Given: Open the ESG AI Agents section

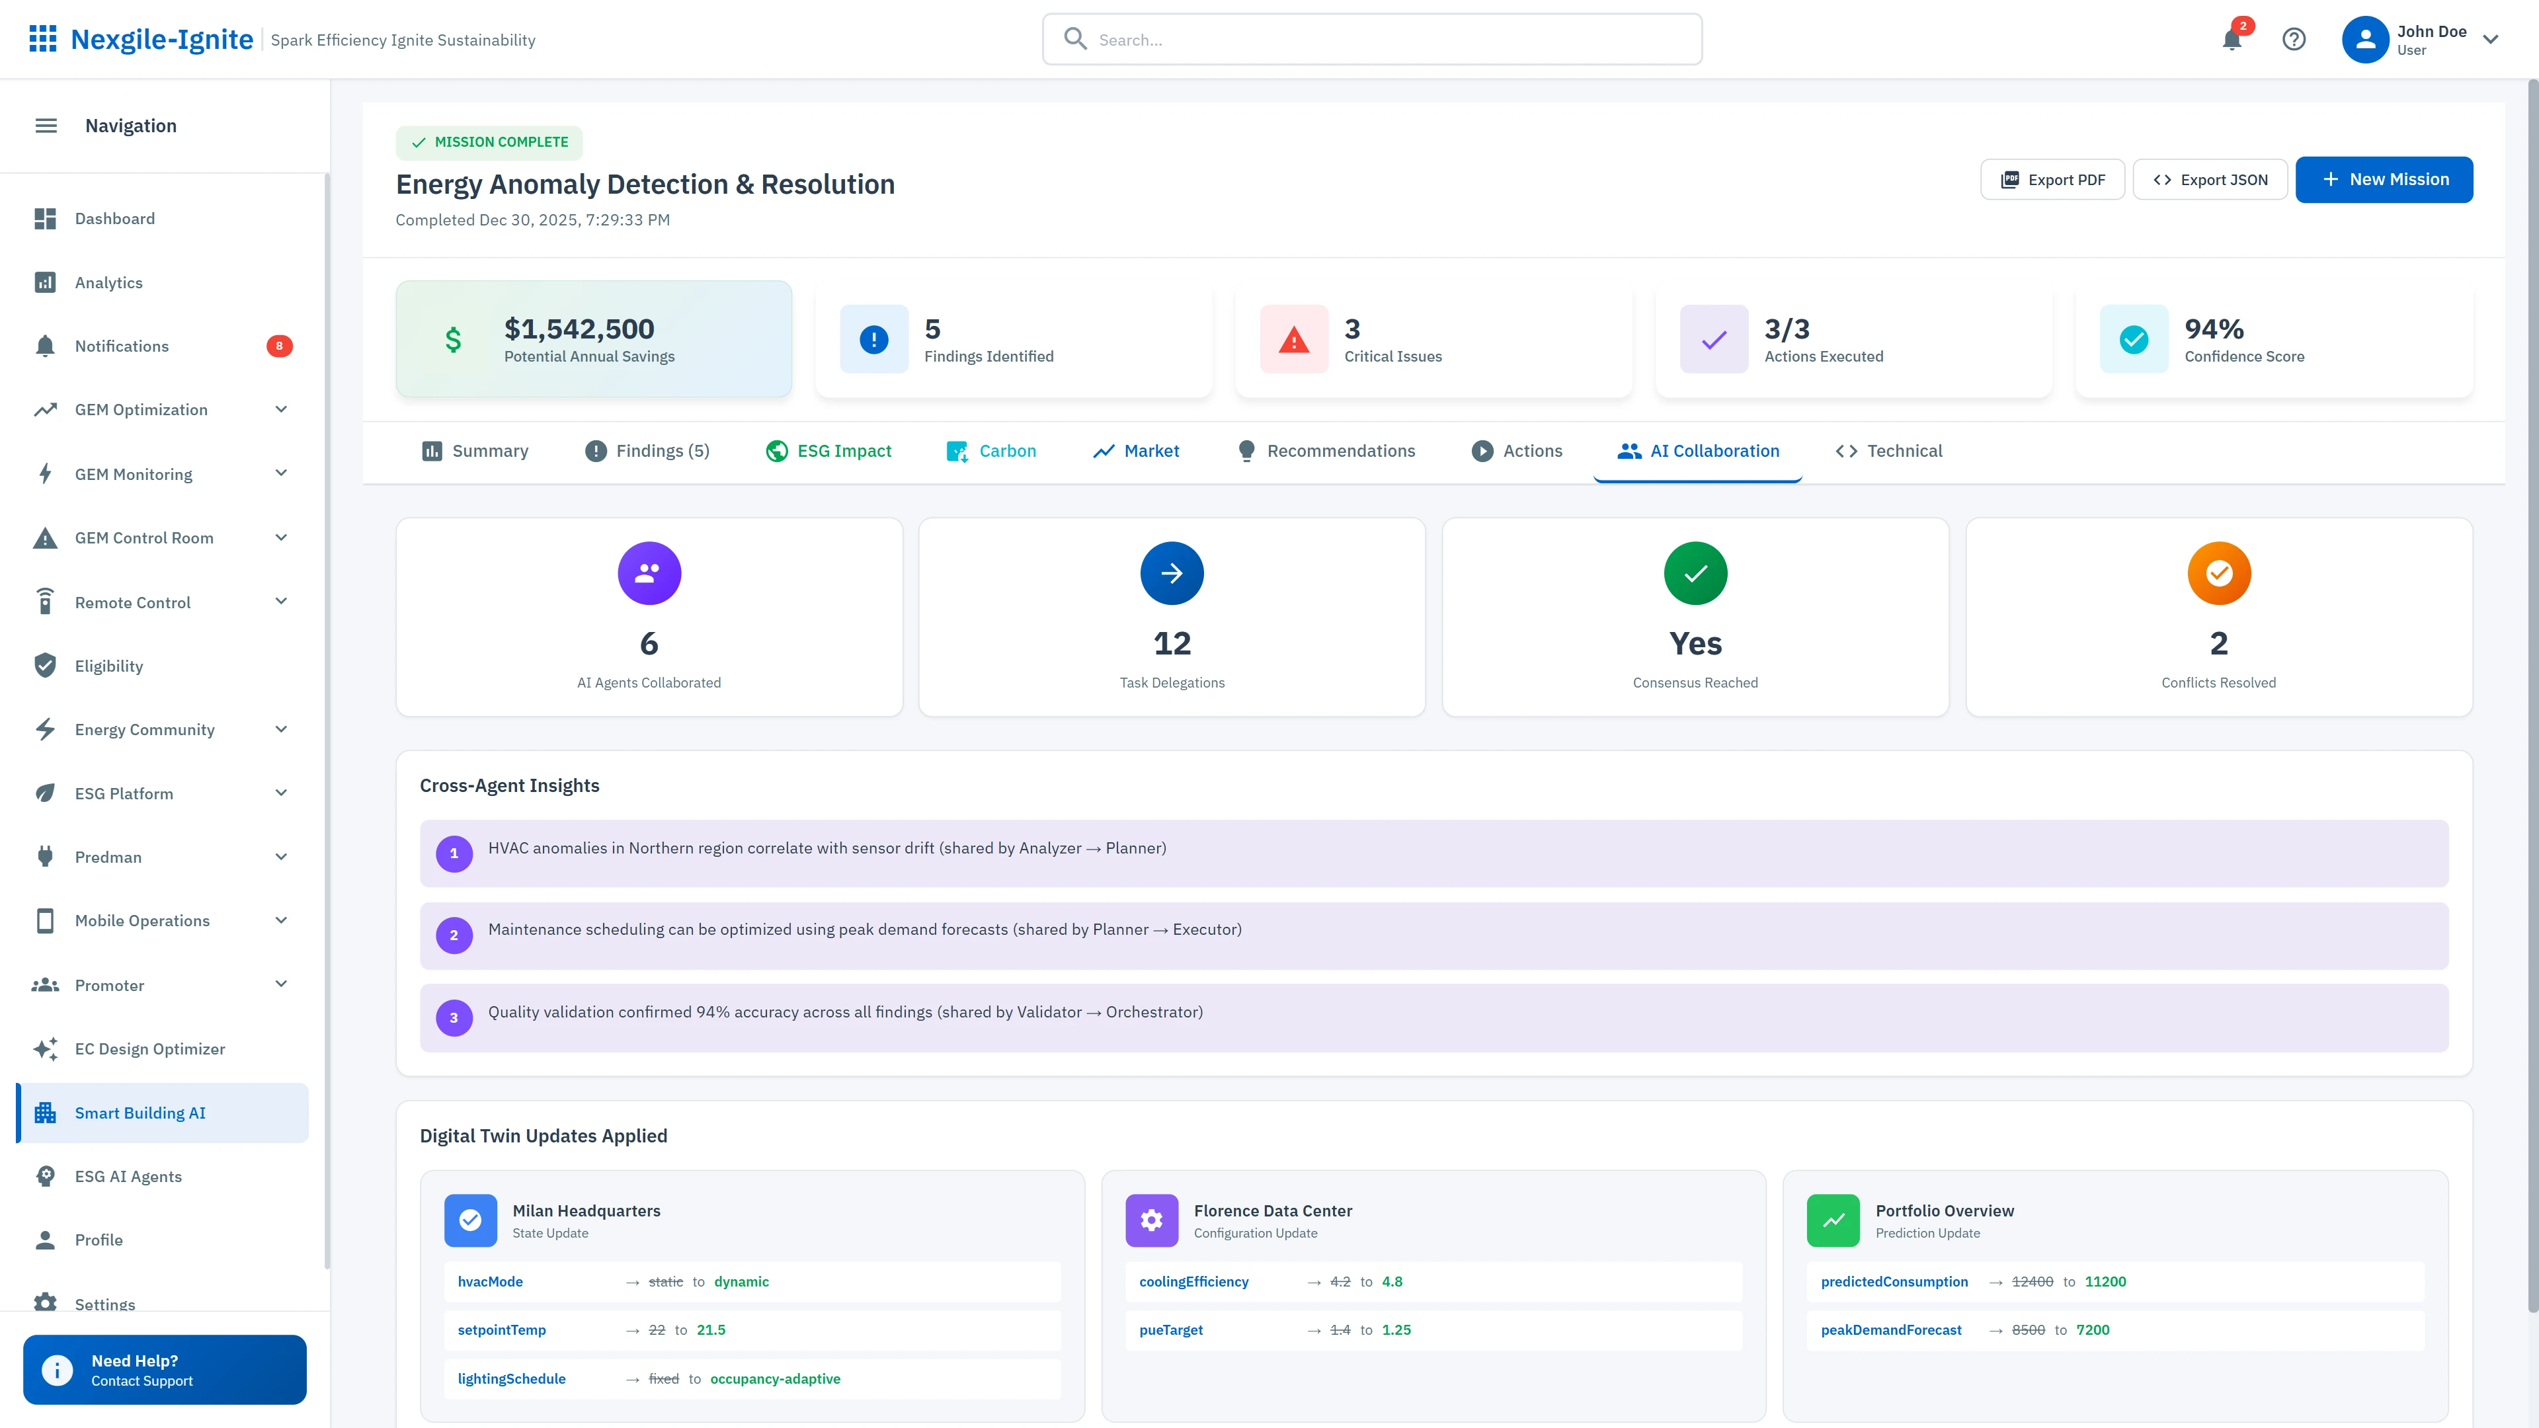Looking at the screenshot, I should click(x=128, y=1175).
